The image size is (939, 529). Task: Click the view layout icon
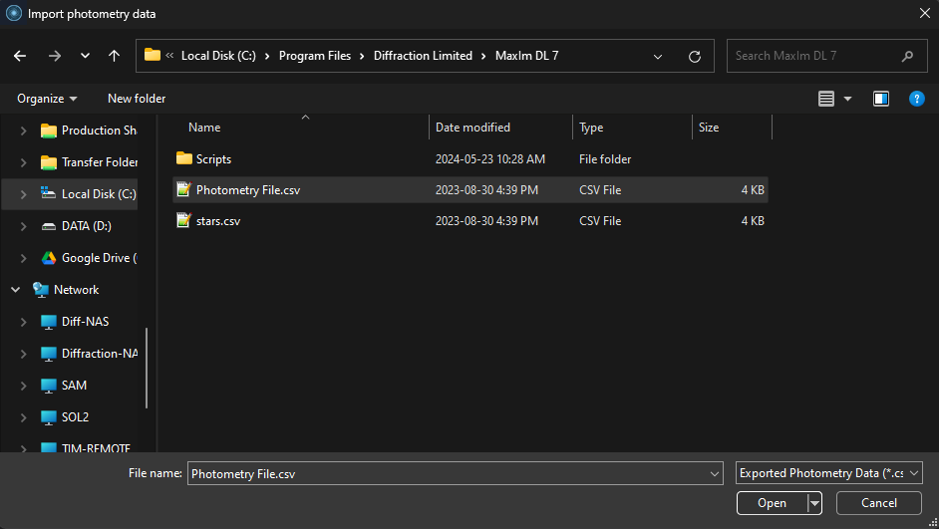[x=825, y=99]
